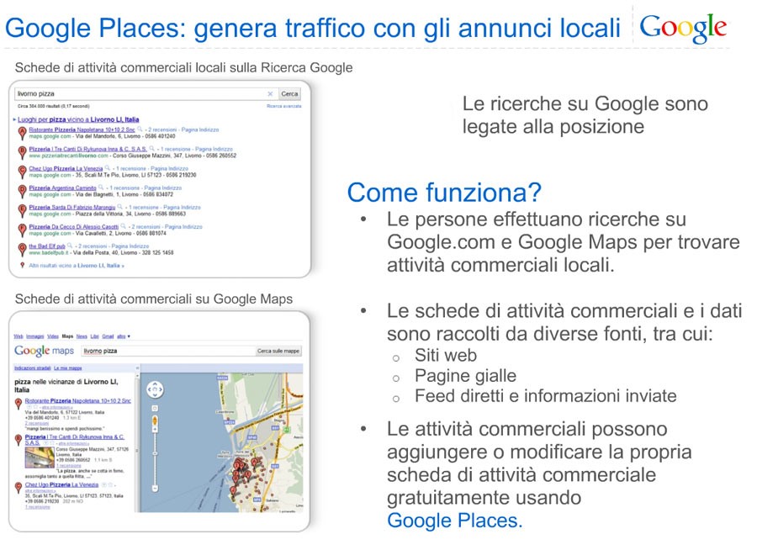Collapse the Maps side panel arrow
This screenshot has height=550, width=757.
tap(137, 368)
